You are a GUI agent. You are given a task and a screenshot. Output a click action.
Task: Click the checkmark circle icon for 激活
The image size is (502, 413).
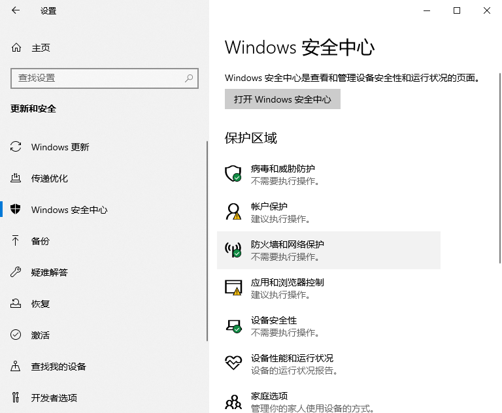tap(16, 335)
